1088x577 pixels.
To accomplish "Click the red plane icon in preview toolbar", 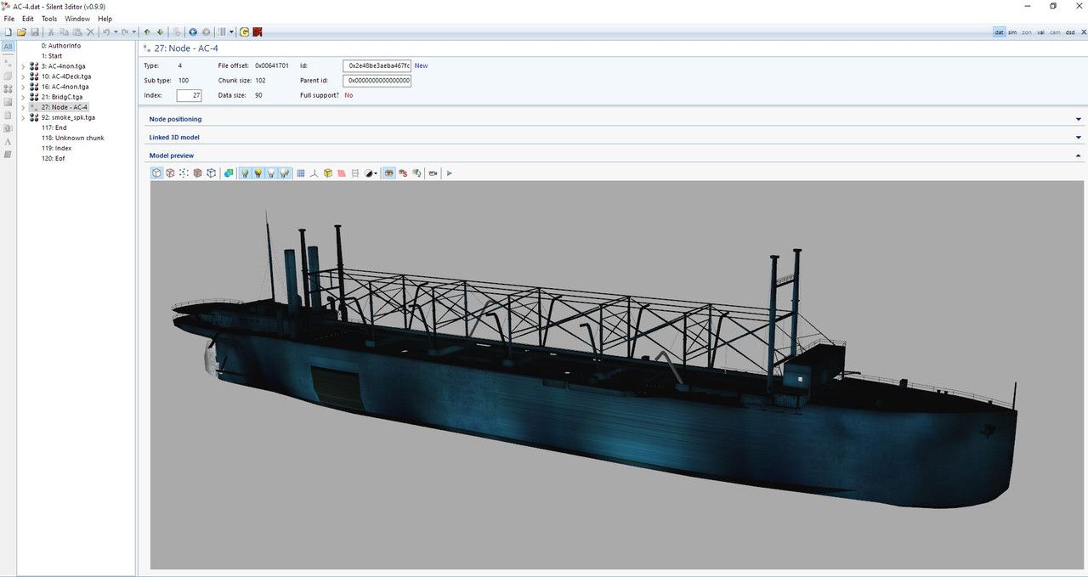I will pos(342,173).
